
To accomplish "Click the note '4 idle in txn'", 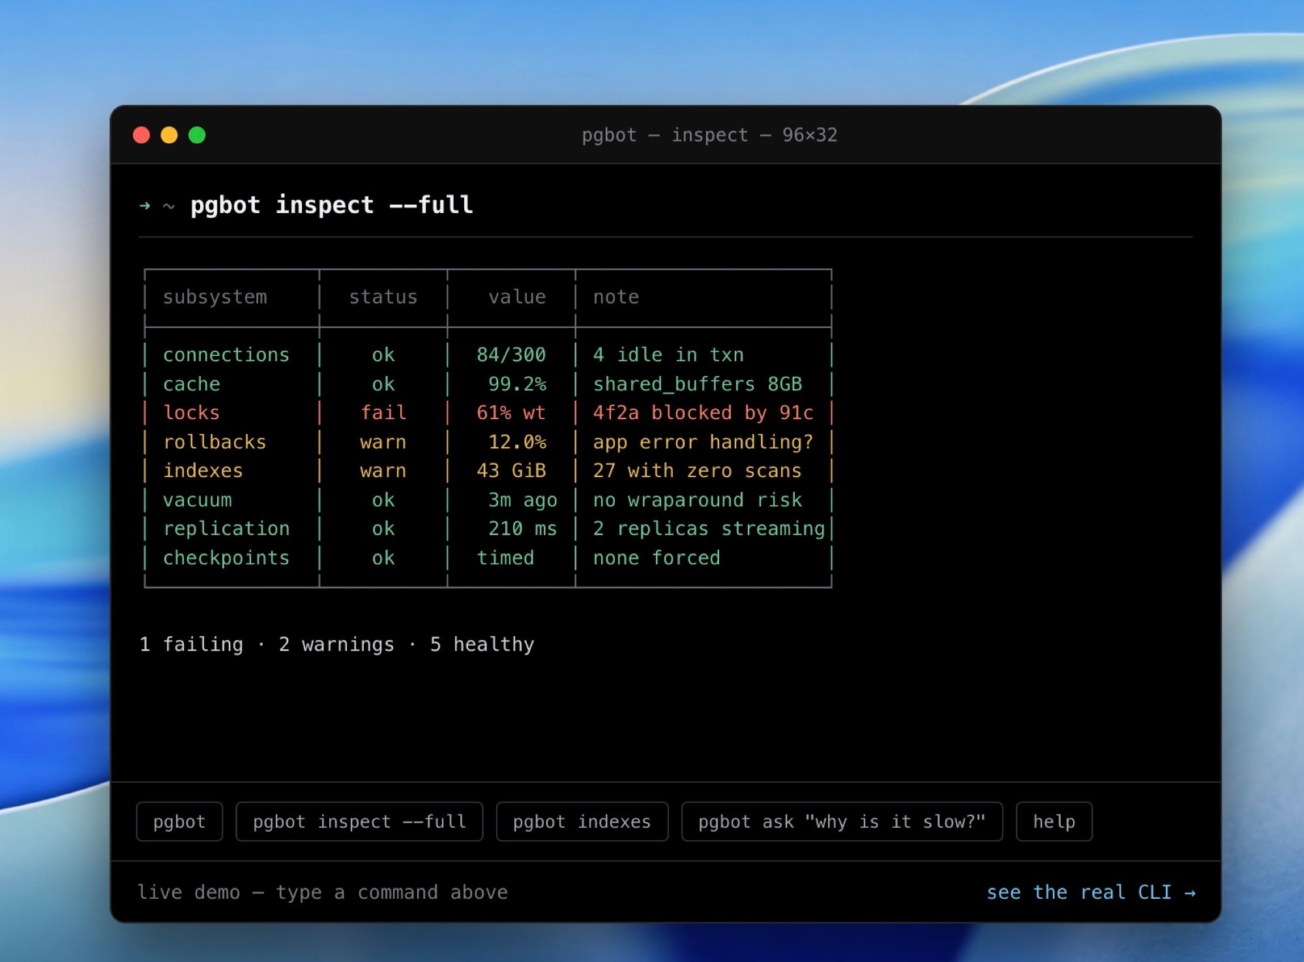I will 668,355.
